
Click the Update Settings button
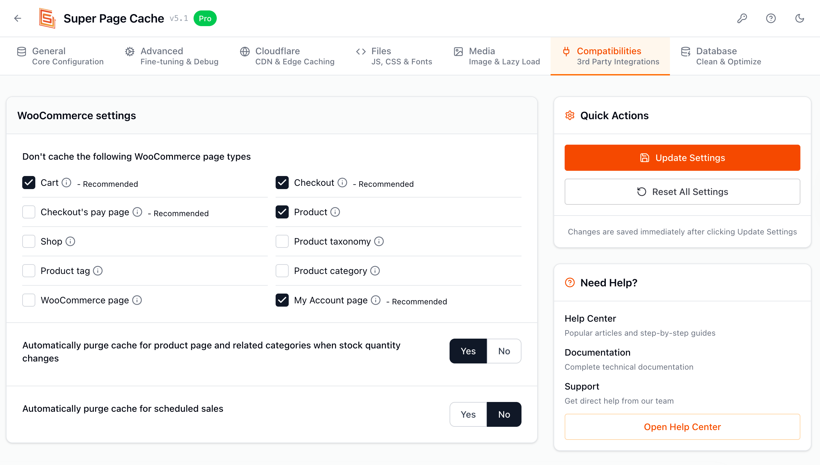tap(682, 158)
